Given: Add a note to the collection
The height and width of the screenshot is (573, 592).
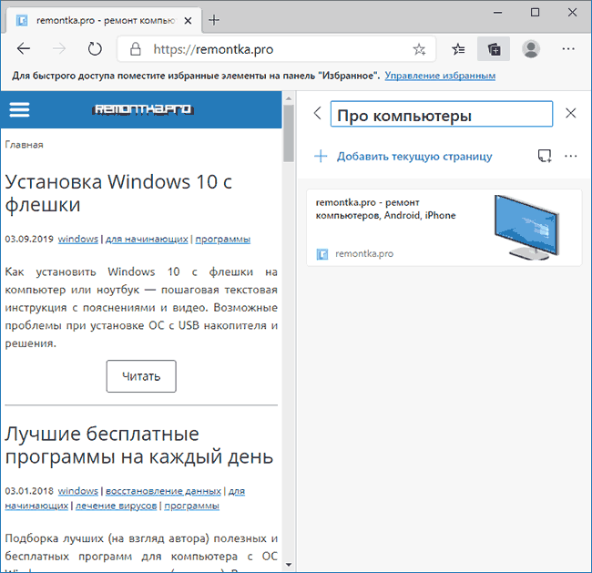Looking at the screenshot, I should [x=545, y=156].
